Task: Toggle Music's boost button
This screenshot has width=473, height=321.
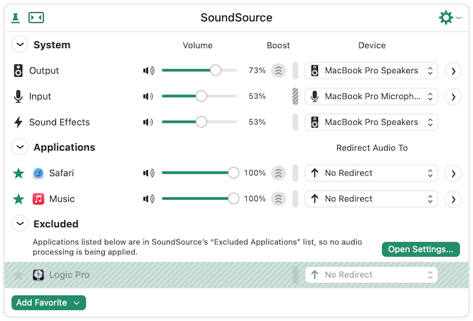Action: (278, 199)
